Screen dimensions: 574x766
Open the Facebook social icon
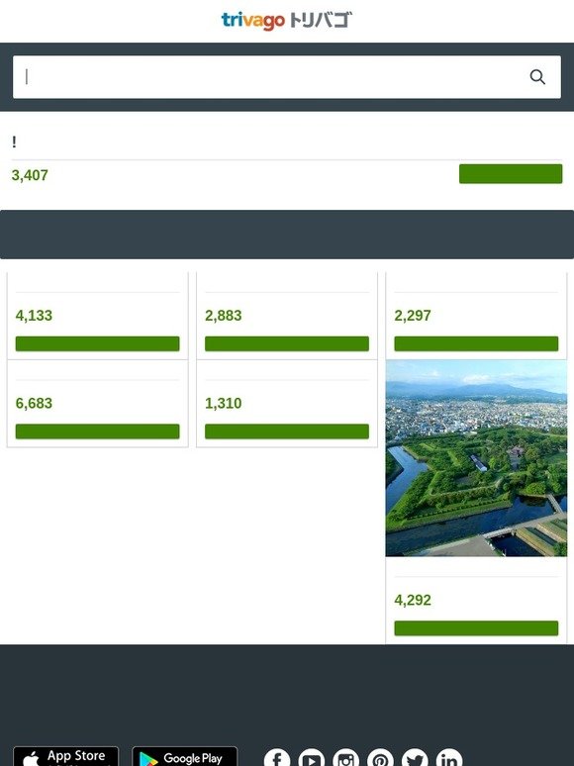click(x=277, y=757)
